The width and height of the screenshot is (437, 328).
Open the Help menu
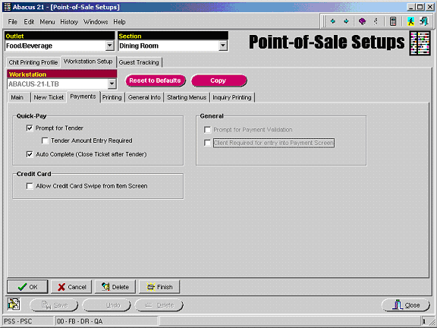[119, 22]
